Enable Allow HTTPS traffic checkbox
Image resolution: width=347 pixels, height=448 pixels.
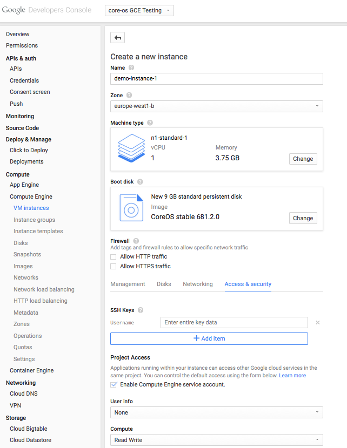(x=114, y=266)
